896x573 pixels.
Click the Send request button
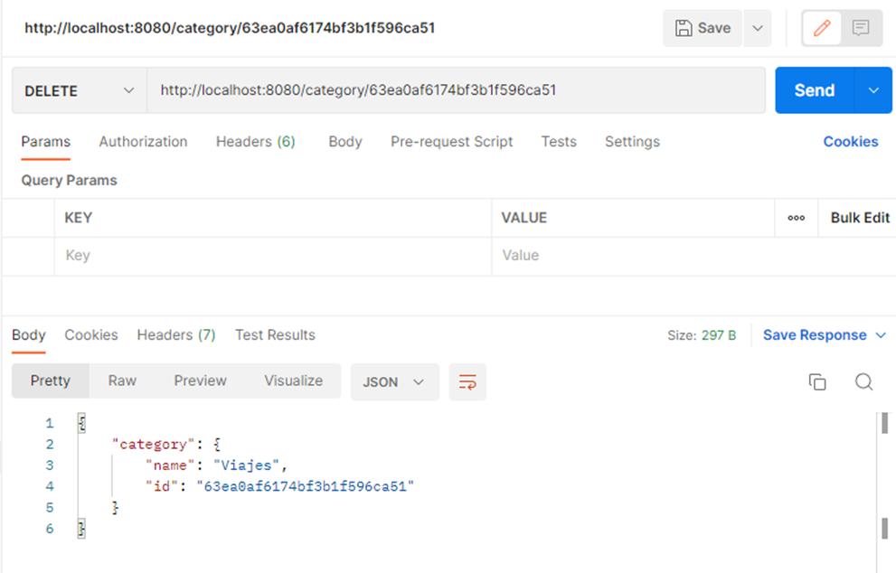point(814,90)
